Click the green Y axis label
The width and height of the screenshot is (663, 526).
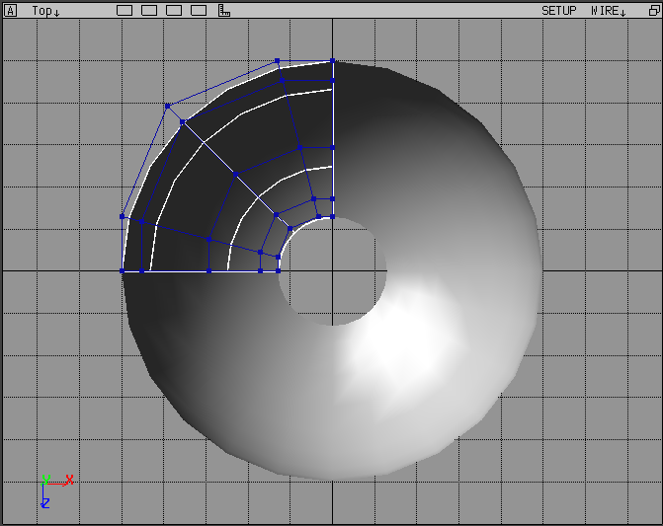(x=45, y=481)
